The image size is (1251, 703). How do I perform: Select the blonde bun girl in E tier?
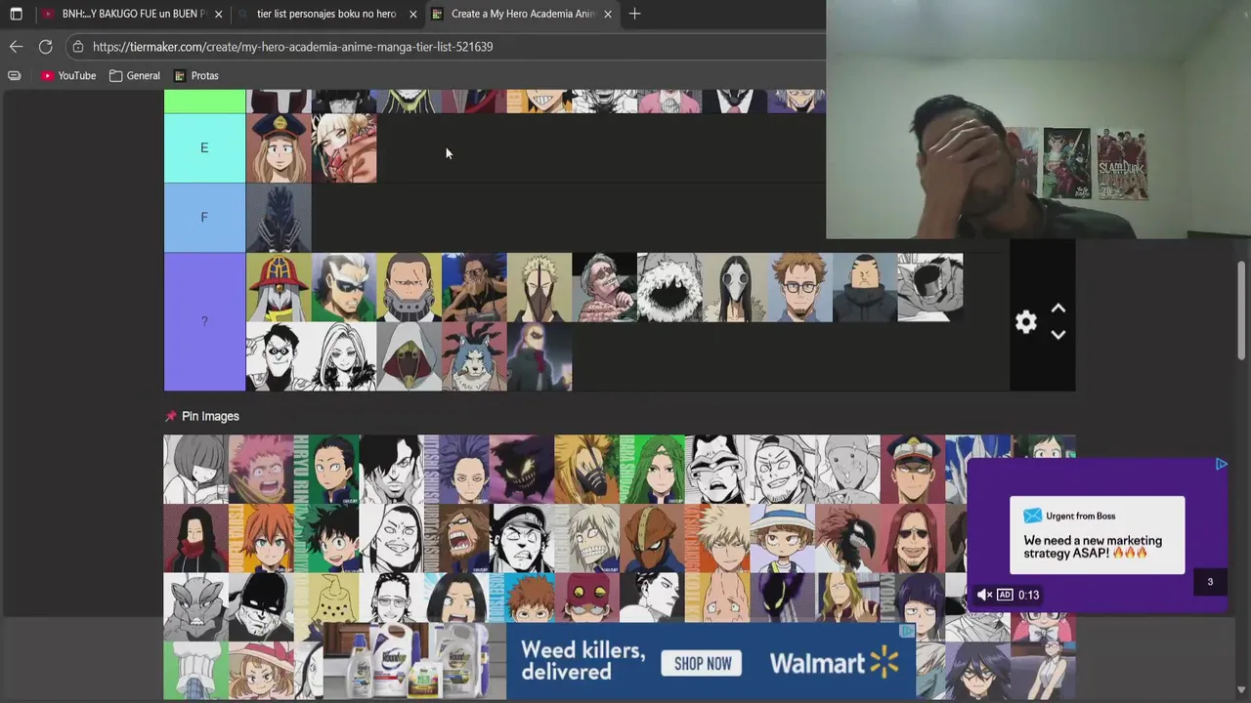344,148
